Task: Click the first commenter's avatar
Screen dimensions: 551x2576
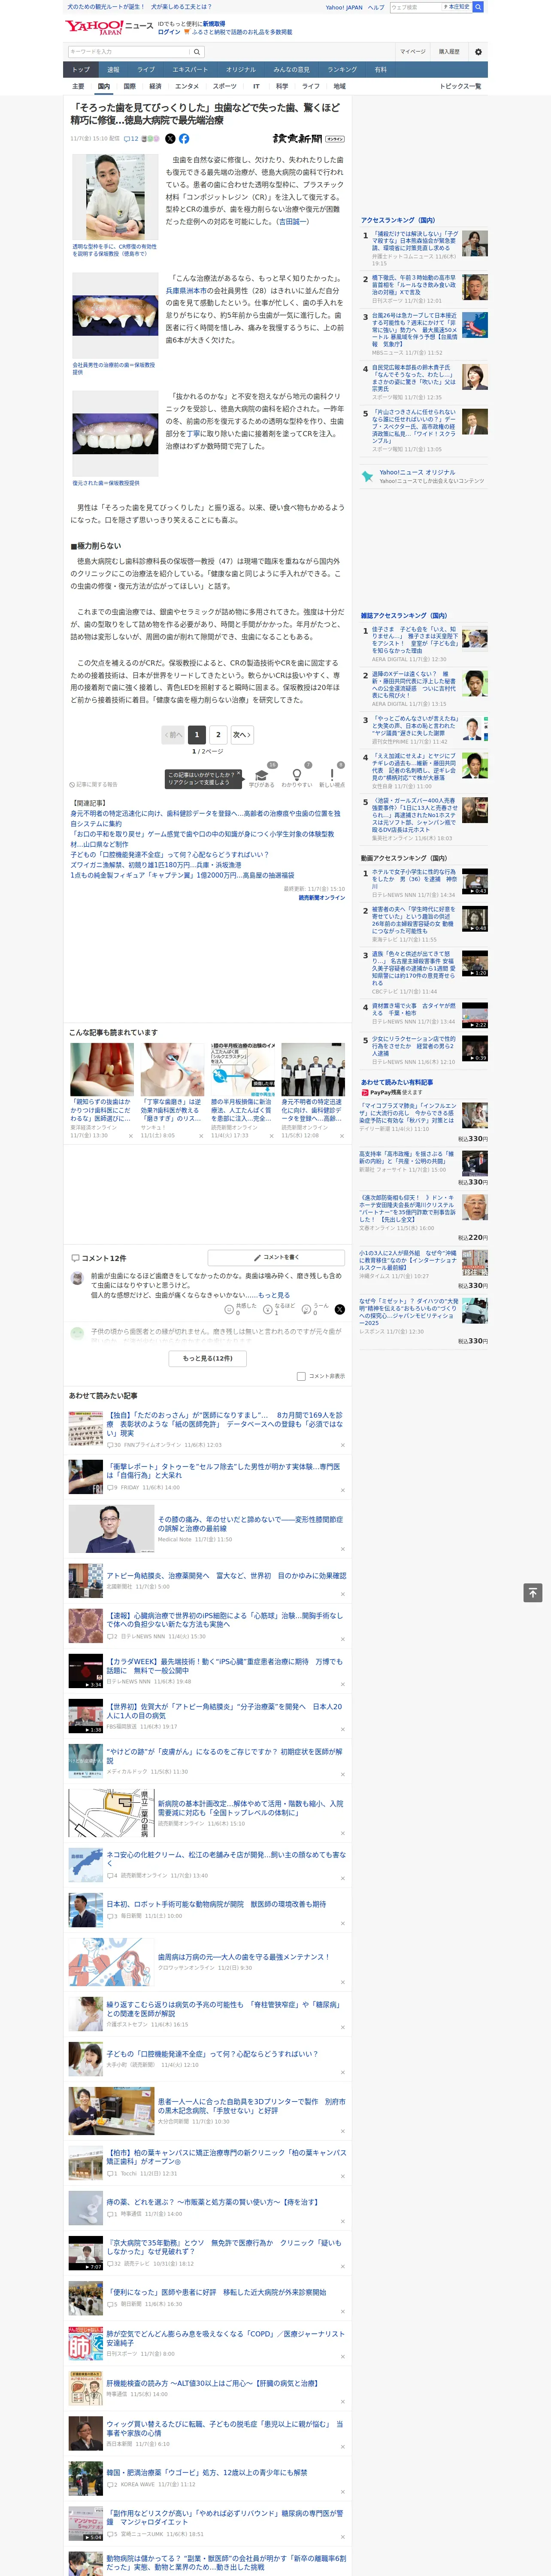Action: 77,1278
